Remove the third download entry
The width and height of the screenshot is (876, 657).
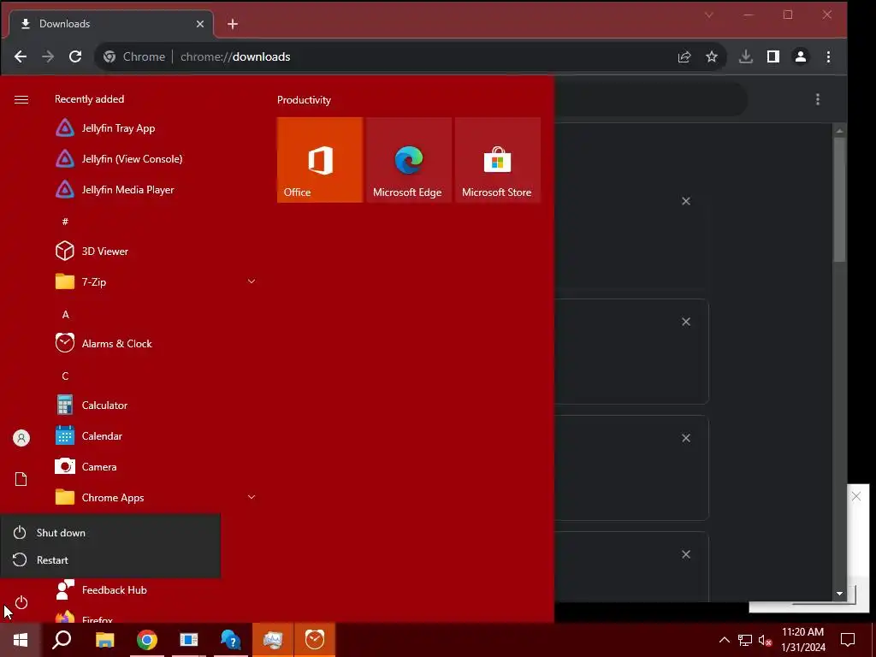686,438
